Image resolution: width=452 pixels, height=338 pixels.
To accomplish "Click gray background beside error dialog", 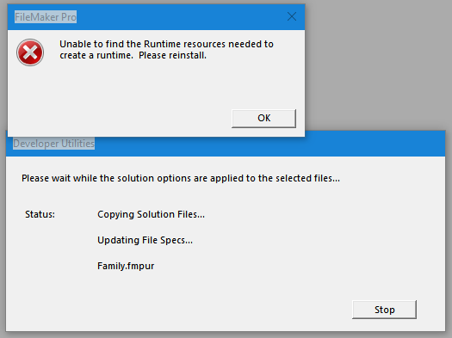I will click(375, 66).
